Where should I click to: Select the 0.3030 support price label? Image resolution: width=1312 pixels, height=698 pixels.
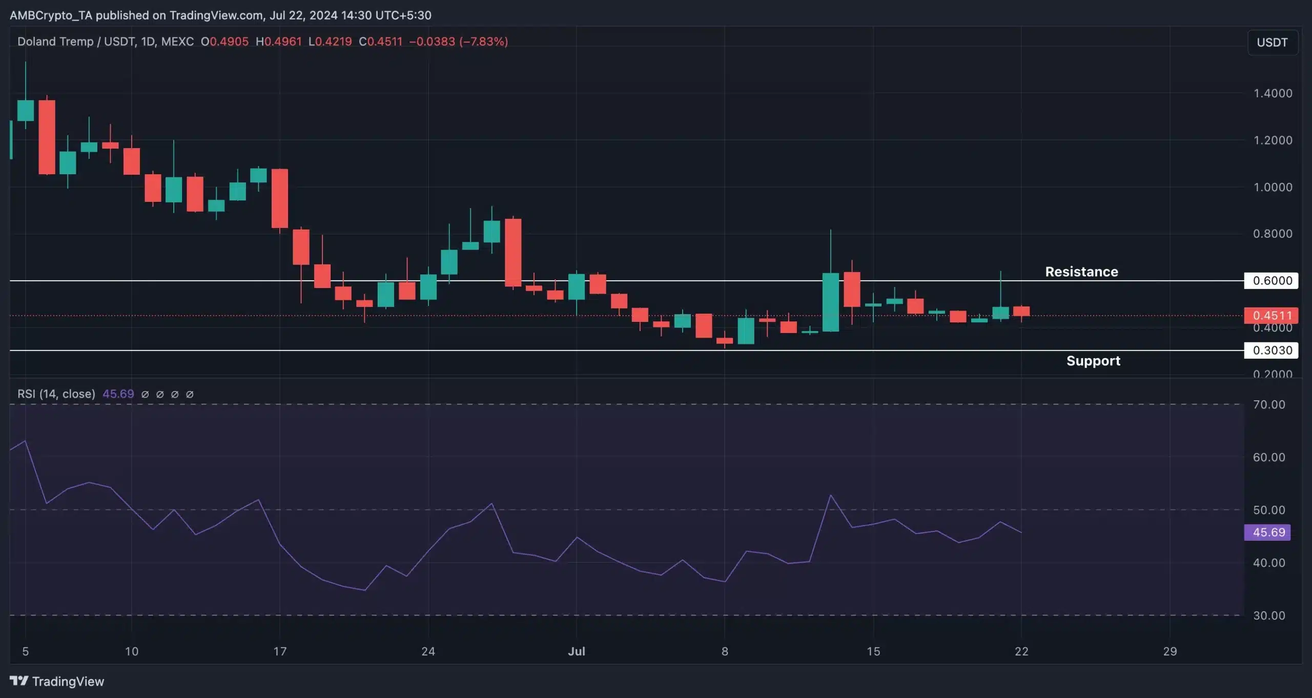(1271, 350)
